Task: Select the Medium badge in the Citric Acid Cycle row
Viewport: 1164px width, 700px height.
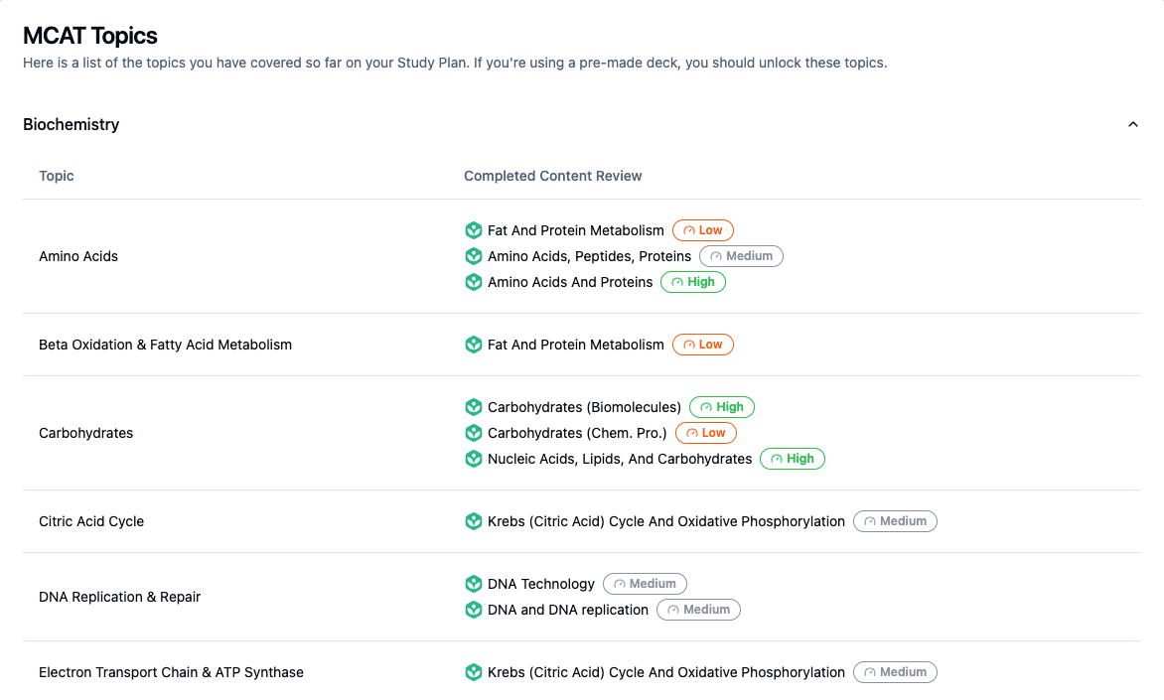Action: point(895,521)
